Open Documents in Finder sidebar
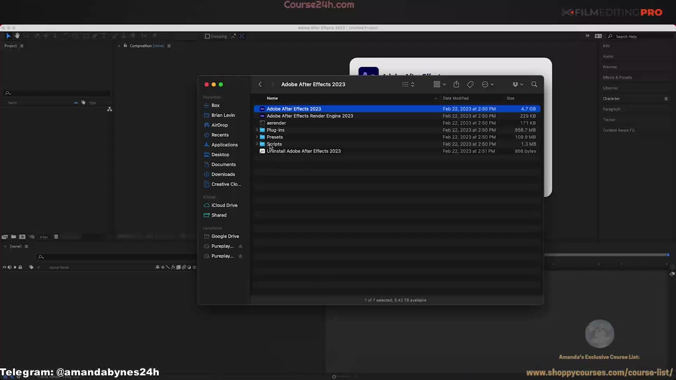Screen dimensions: 676x380 (x=223, y=165)
